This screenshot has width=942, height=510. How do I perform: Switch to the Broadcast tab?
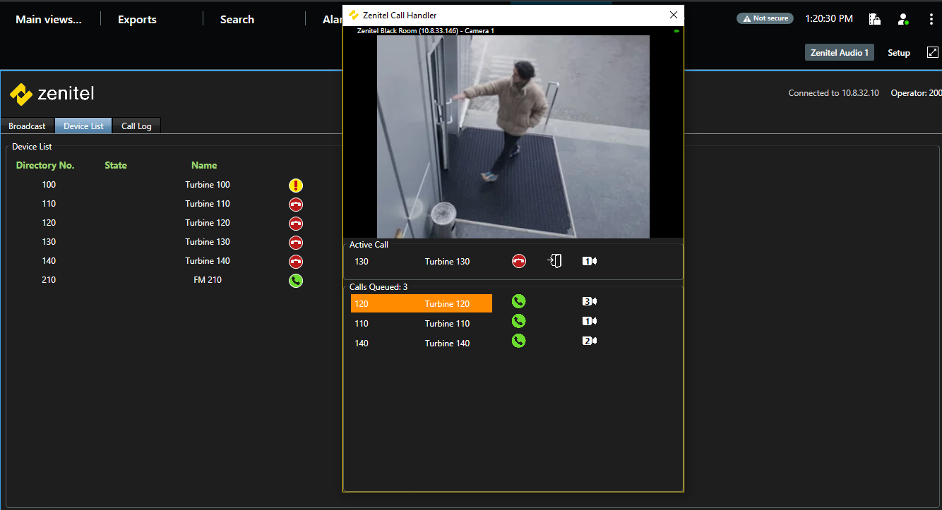27,126
